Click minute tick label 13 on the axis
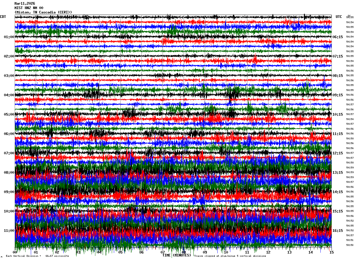This screenshot has height=260, width=355. click(290, 252)
